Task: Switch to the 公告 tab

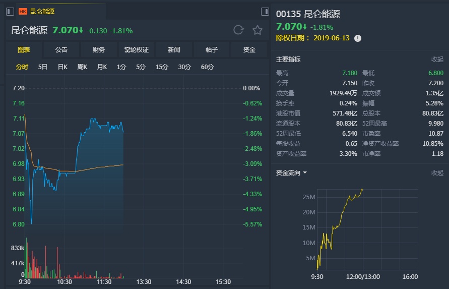Action: click(x=61, y=50)
